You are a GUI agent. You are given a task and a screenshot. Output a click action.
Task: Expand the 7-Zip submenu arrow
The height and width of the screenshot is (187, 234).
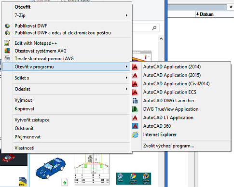[126, 15]
